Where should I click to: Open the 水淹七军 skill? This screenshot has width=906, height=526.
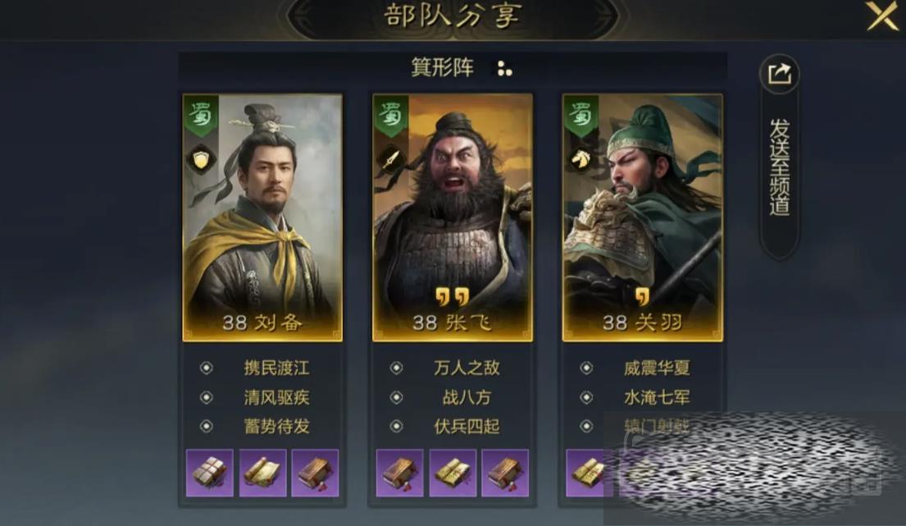point(657,397)
